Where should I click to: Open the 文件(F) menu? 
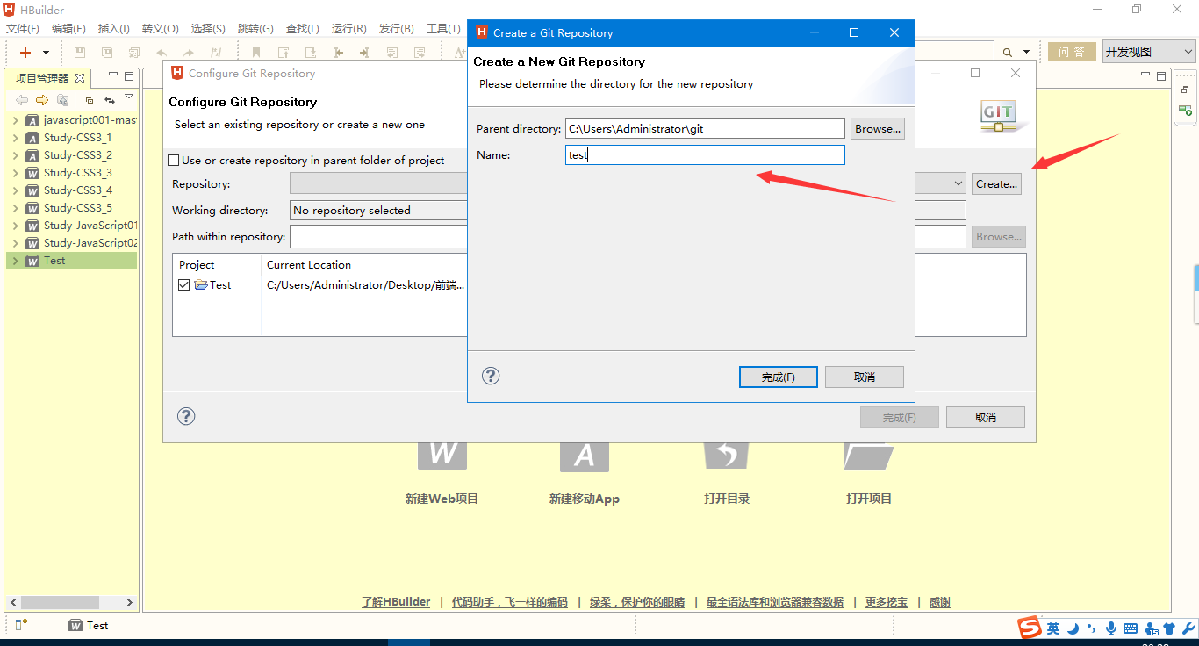pyautogui.click(x=23, y=29)
